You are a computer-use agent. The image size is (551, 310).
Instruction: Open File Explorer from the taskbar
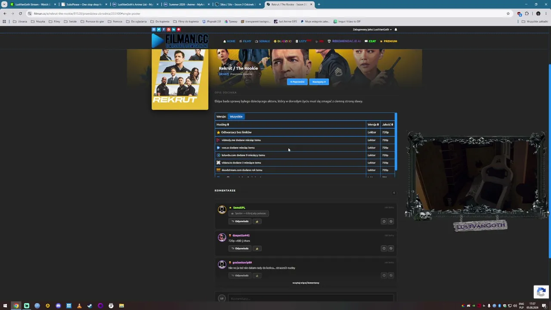pos(121,306)
